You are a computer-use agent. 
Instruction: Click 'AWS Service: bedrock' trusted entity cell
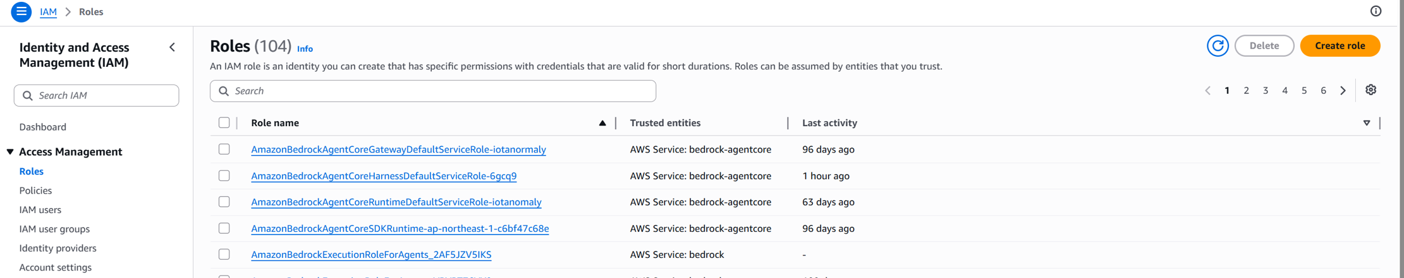click(677, 255)
